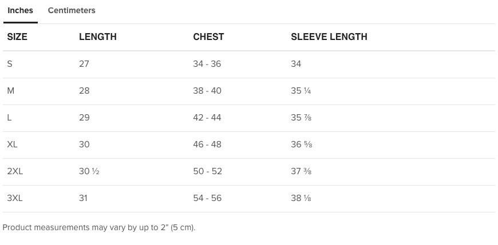The image size is (498, 245).
Task: Select the S size row label
Action: (10, 64)
